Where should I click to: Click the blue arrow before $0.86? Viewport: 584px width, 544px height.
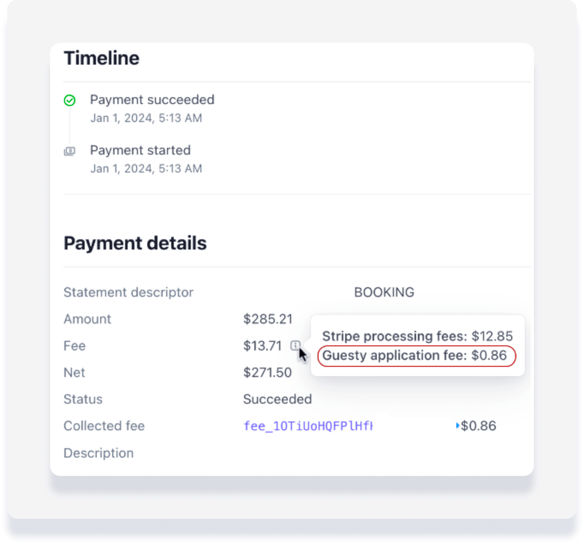[457, 425]
